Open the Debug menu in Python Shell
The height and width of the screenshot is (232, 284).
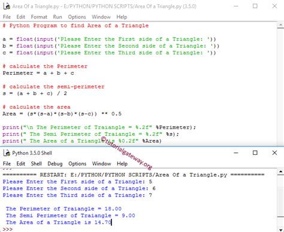[55, 164]
